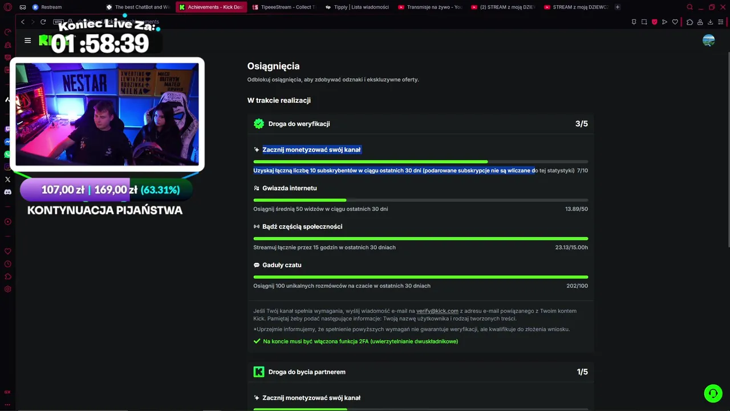Open Discord from the browser sidebar
The height and width of the screenshot is (411, 730).
[8, 192]
